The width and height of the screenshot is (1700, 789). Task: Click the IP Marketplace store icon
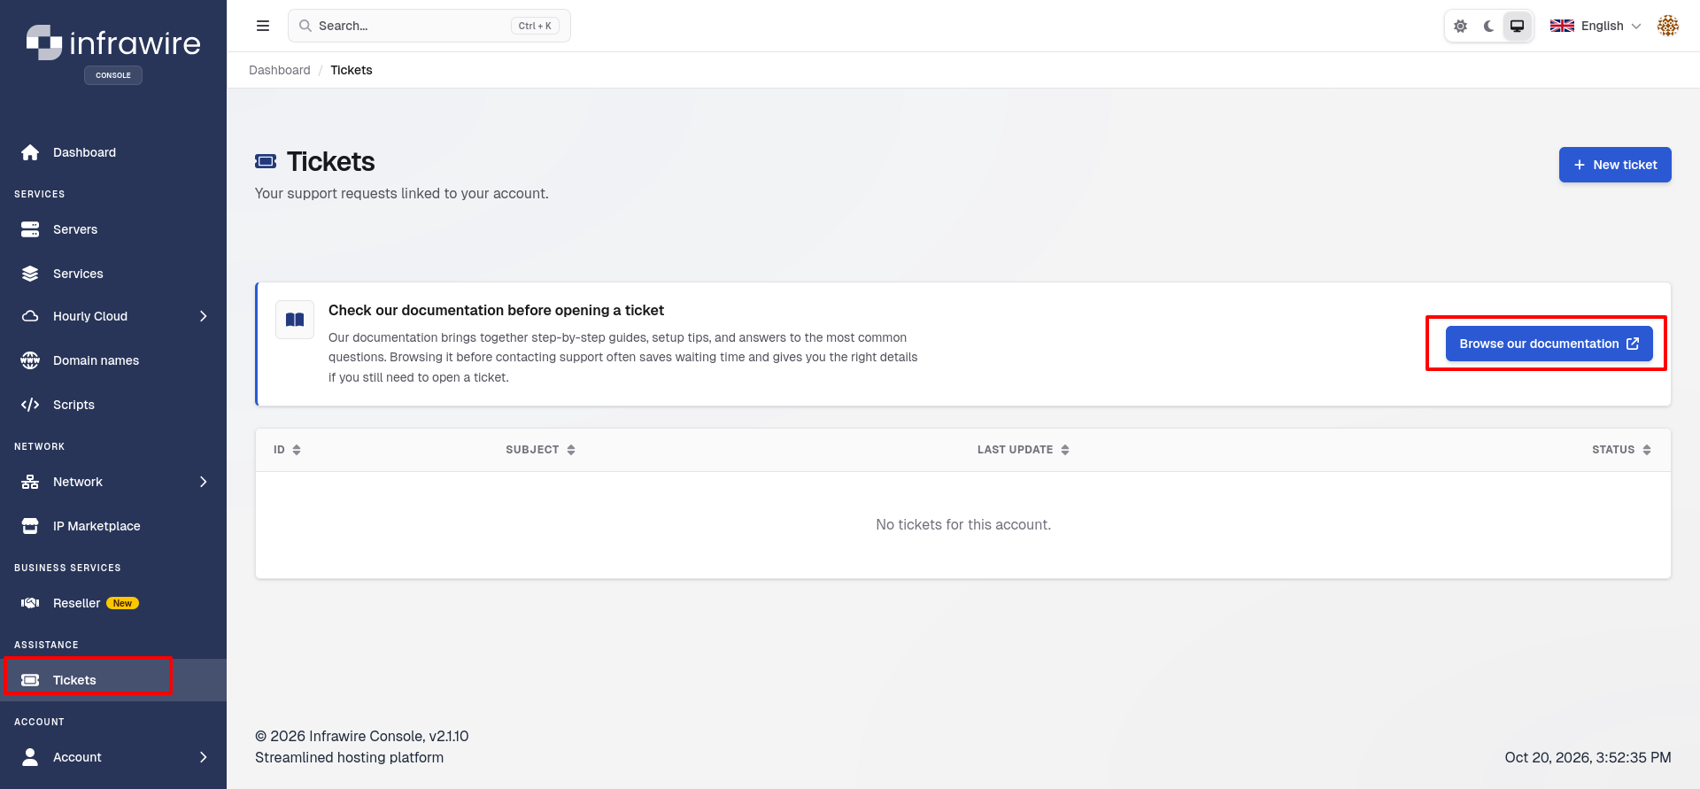(x=30, y=526)
